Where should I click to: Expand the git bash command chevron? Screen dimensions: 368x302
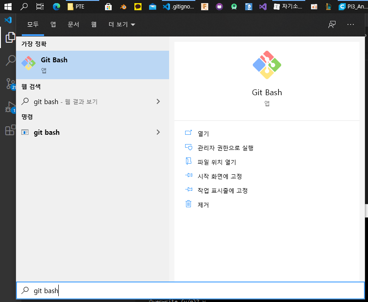coord(158,132)
